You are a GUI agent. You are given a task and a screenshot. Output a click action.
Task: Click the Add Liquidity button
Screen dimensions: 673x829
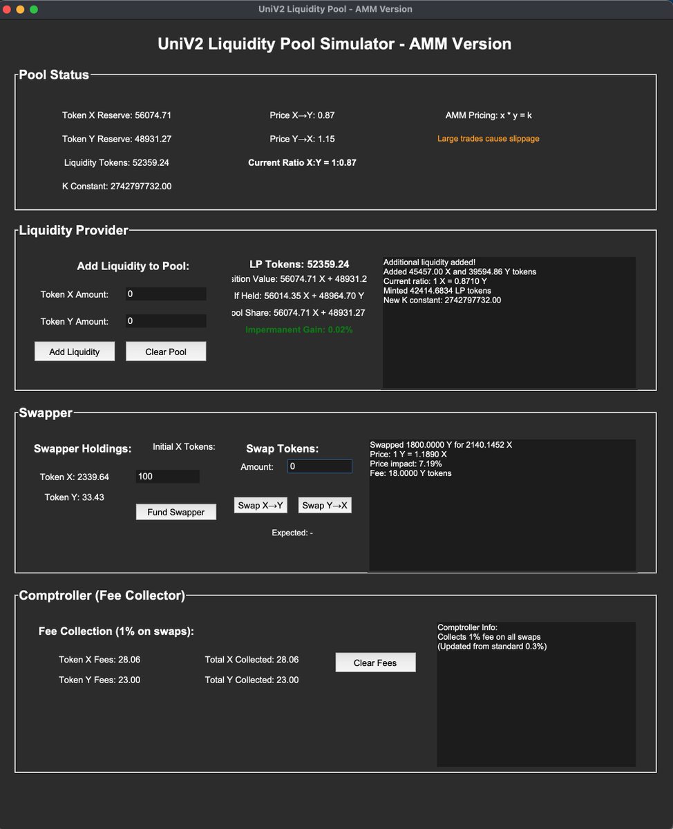75,352
